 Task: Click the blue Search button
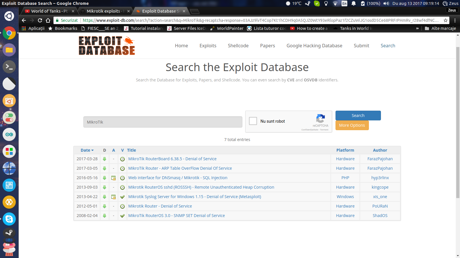358,116
